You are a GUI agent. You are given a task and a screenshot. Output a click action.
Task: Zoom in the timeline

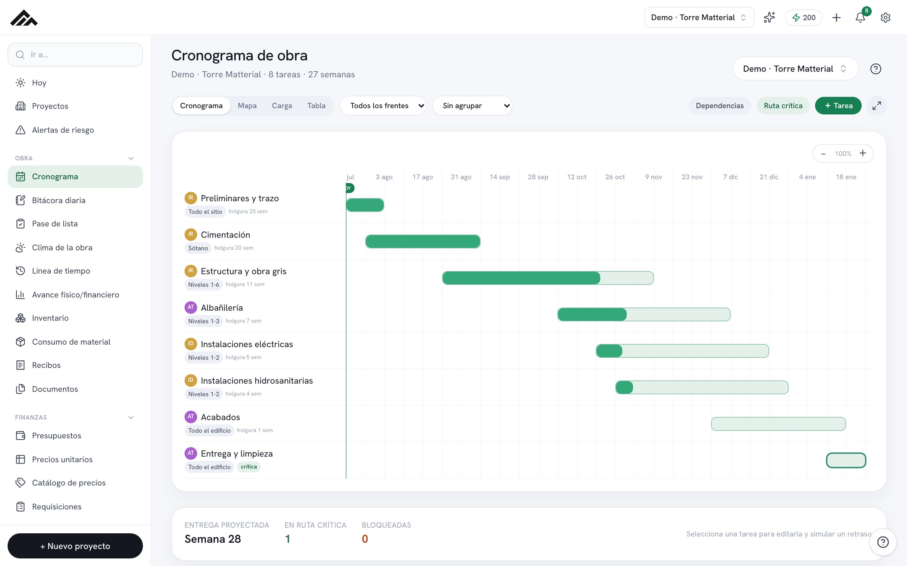click(863, 153)
